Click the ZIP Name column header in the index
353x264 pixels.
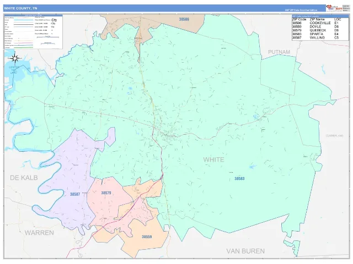point(317,20)
